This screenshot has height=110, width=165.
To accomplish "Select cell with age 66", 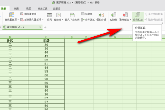I will (46, 75).
